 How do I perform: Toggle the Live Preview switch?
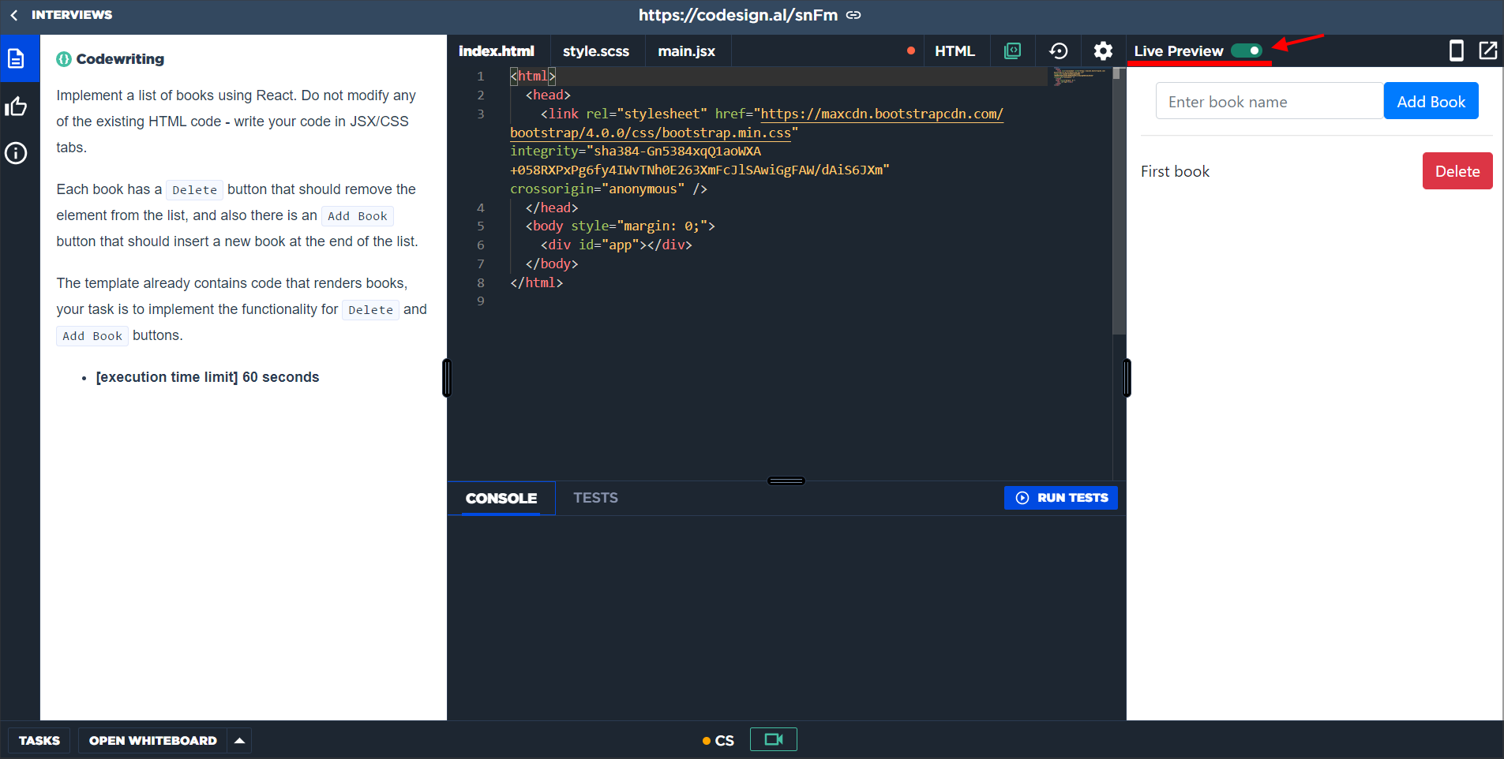tap(1247, 50)
